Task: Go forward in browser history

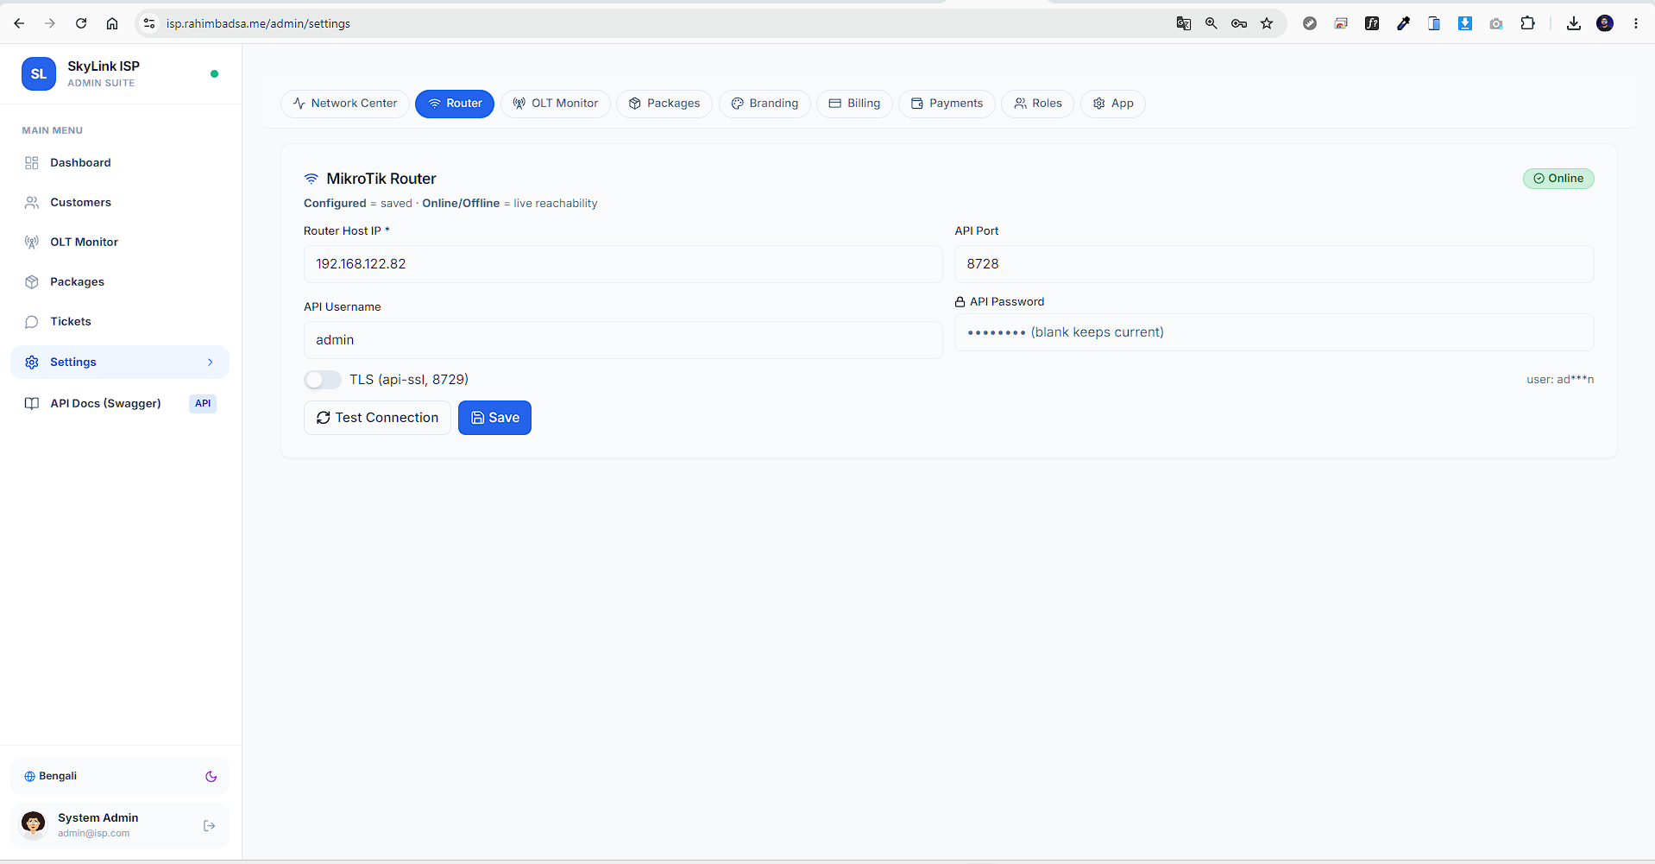Action: 50,23
